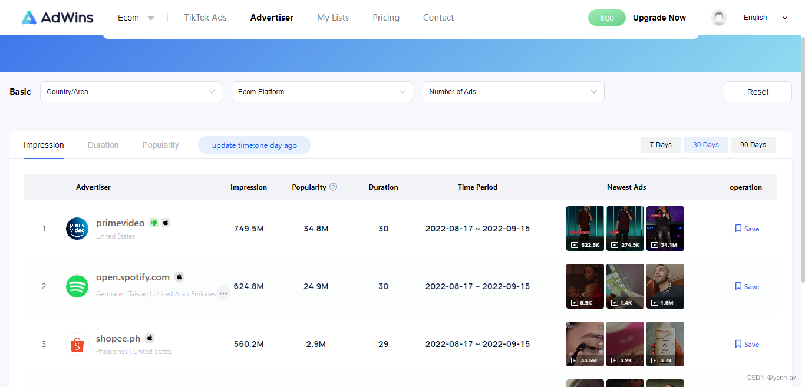Open Spotify ad thumbnail with 1.4K views

pyautogui.click(x=625, y=286)
